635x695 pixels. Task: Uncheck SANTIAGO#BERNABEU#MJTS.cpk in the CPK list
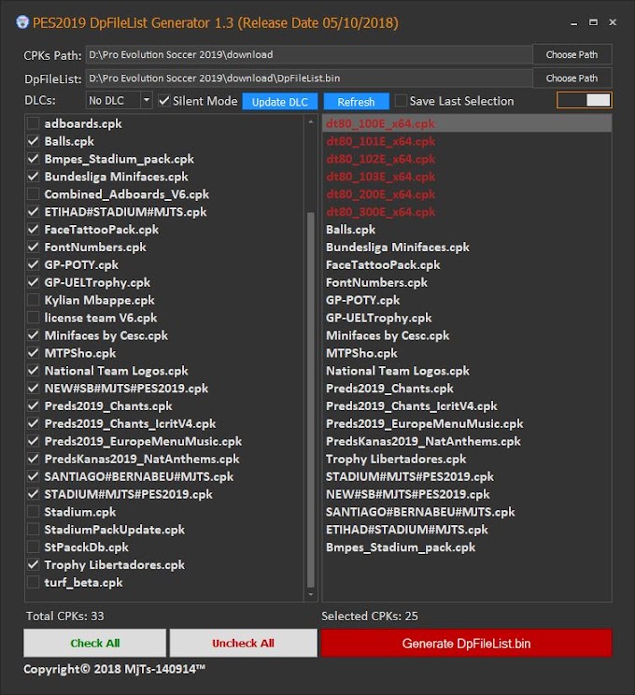point(34,476)
